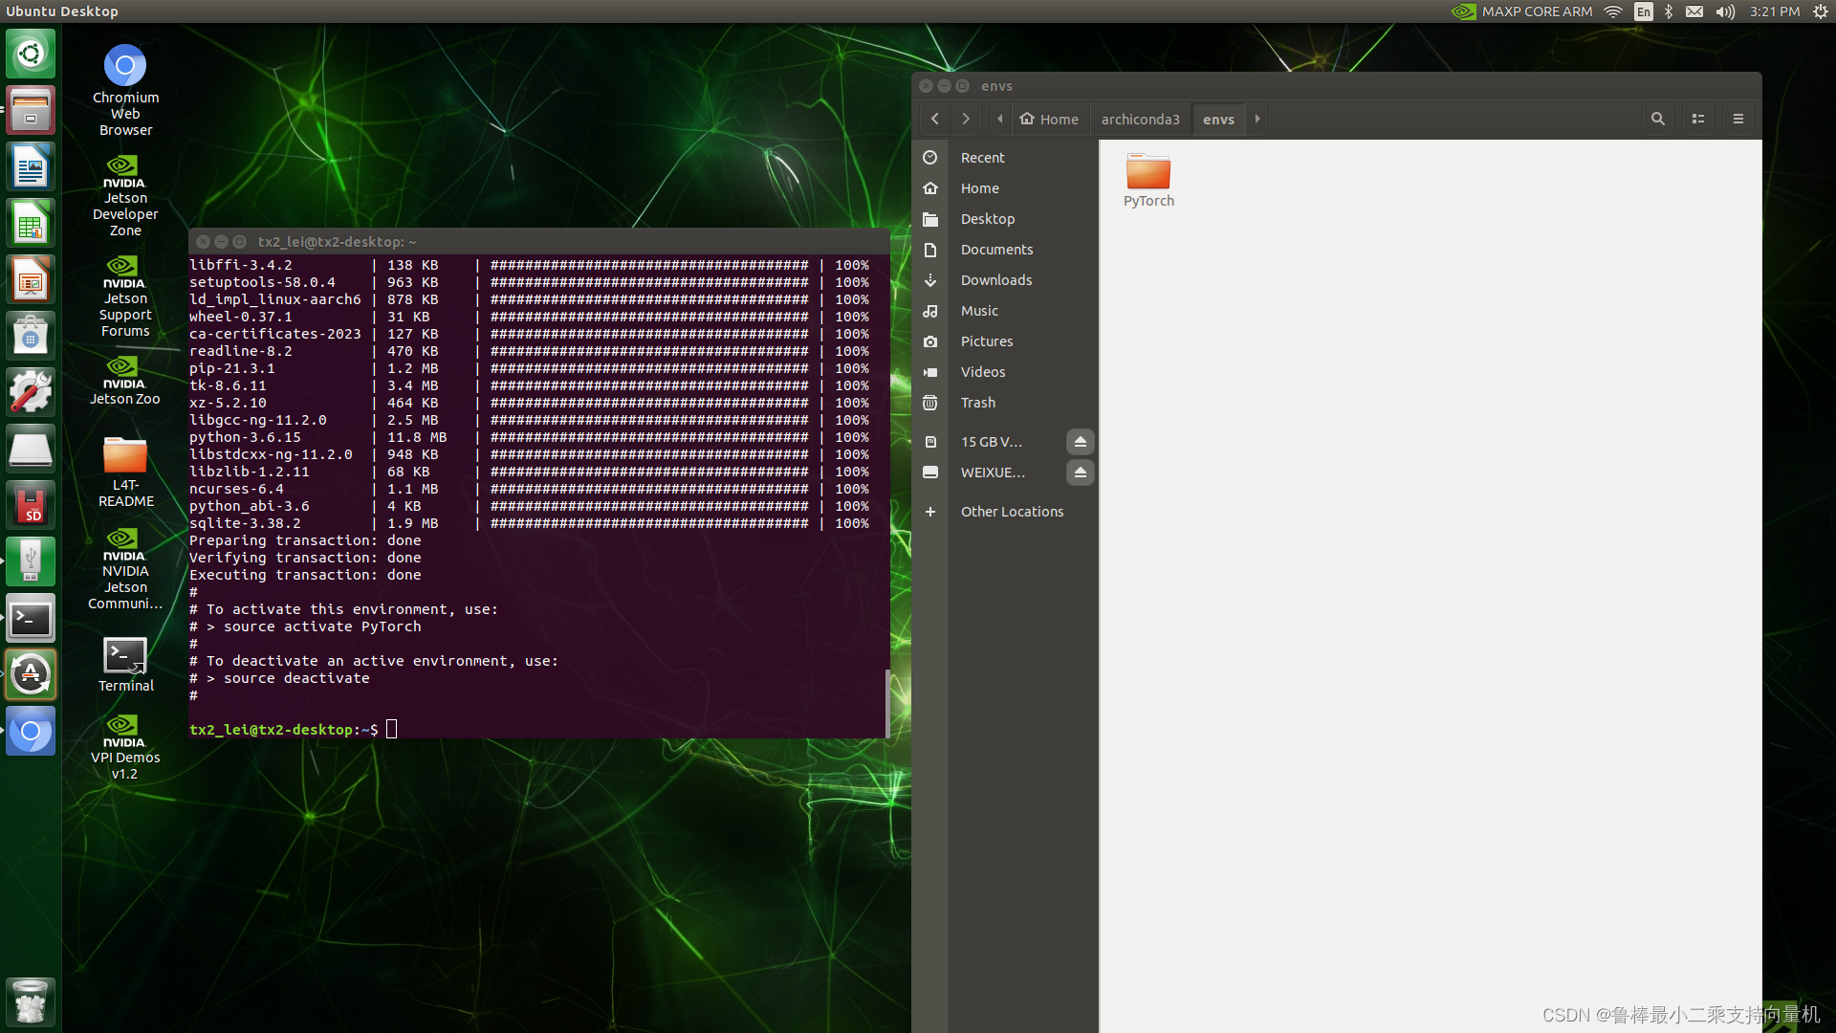Switch keyboard layout via the En indicator

[x=1643, y=11]
